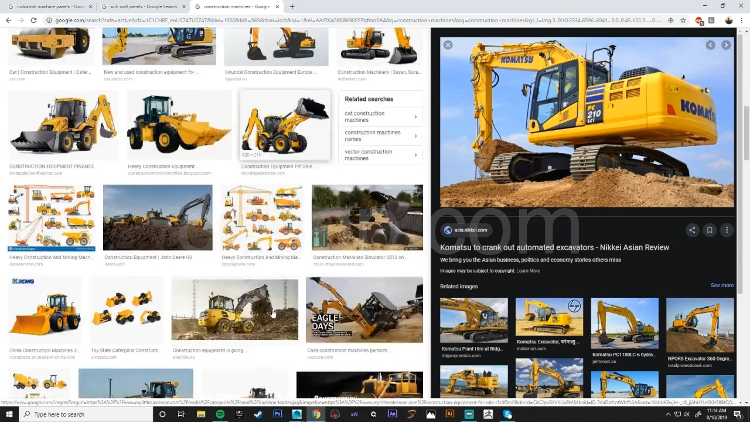The width and height of the screenshot is (750, 422).
Task: Click the large Komatsu excavator preview image
Action: pyautogui.click(x=587, y=122)
